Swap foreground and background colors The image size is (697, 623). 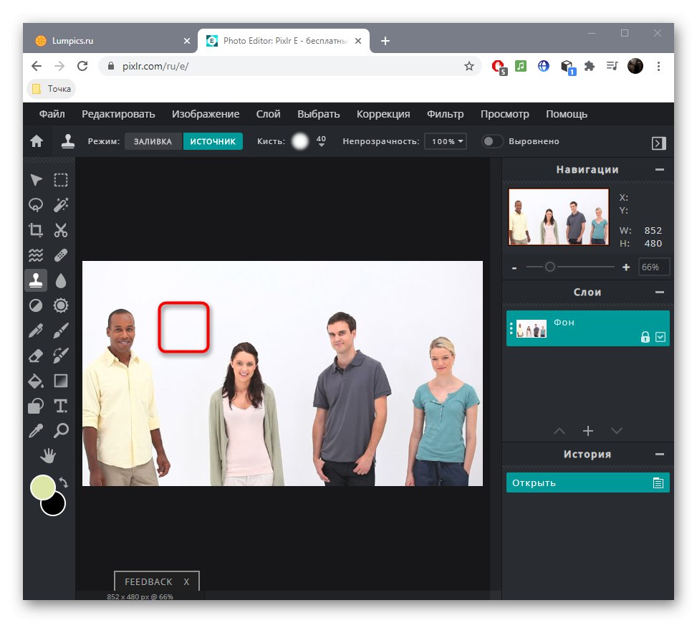click(64, 482)
